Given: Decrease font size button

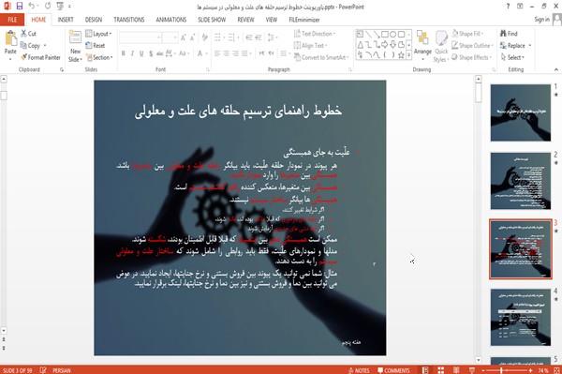Looking at the screenshot, I should click(193, 37).
